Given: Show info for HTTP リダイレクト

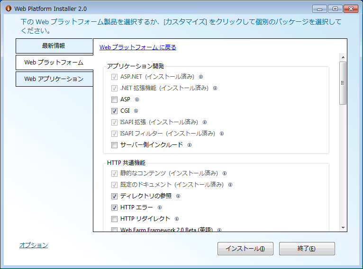Looking at the screenshot, I should click(x=177, y=219).
